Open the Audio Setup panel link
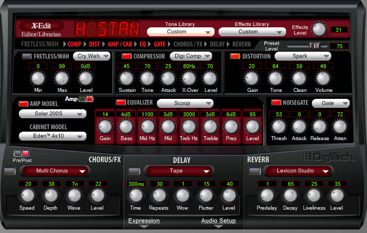 coord(219,221)
